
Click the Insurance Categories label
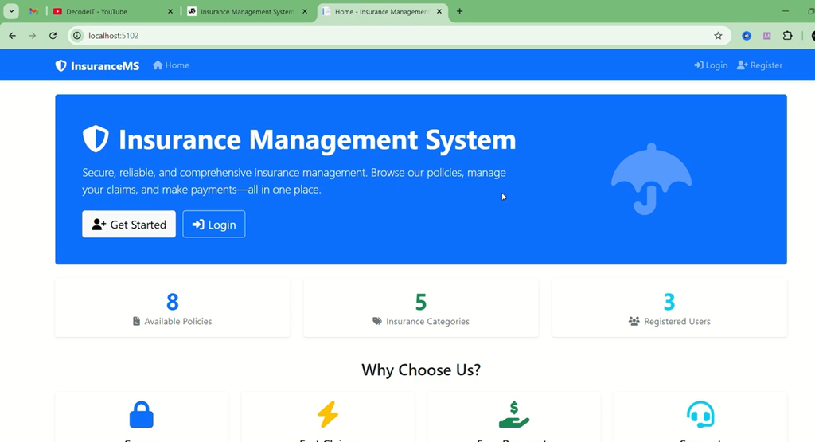point(427,322)
